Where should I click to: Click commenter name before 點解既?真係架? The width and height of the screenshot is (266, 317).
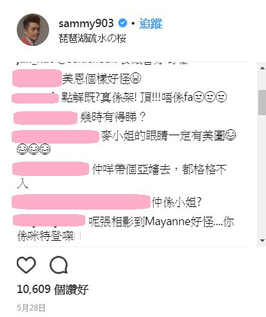coord(35,98)
